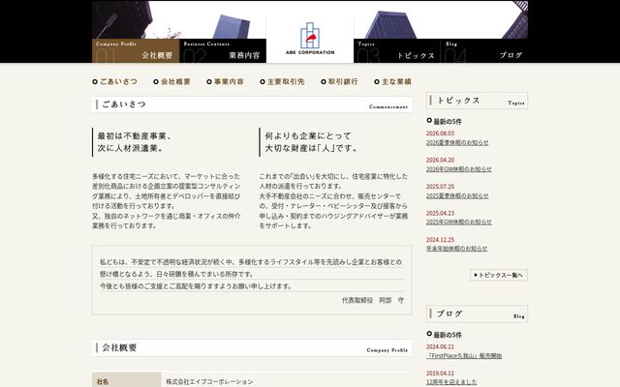The width and height of the screenshot is (620, 387).
Task: Click bullet icon beside 主な業績 link
Action: (x=377, y=81)
